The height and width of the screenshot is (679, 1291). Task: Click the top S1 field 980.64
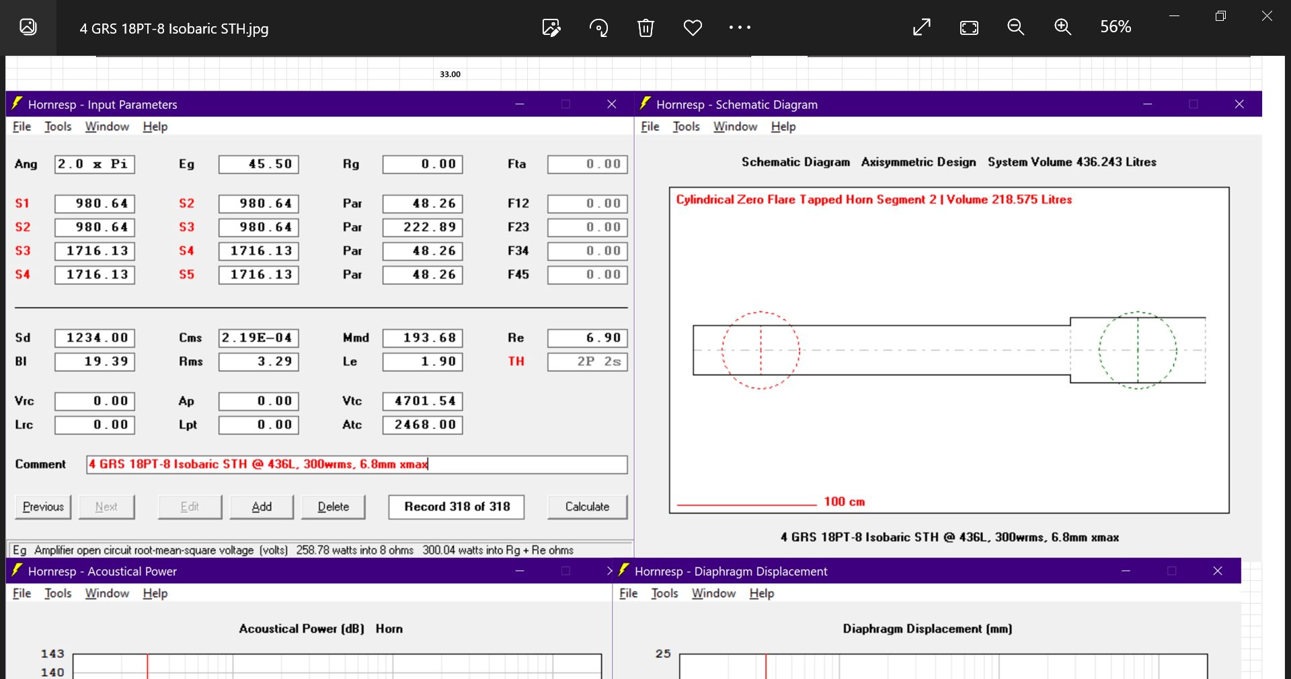pyautogui.click(x=95, y=204)
